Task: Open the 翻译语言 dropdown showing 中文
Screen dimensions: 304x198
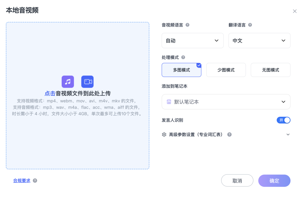Action: click(x=259, y=40)
